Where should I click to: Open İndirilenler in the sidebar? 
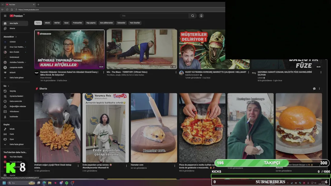coord(16,117)
